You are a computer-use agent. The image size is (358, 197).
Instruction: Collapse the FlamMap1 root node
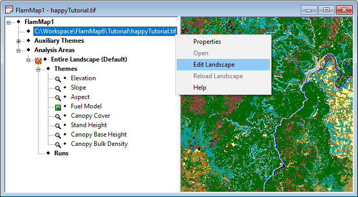click(9, 22)
